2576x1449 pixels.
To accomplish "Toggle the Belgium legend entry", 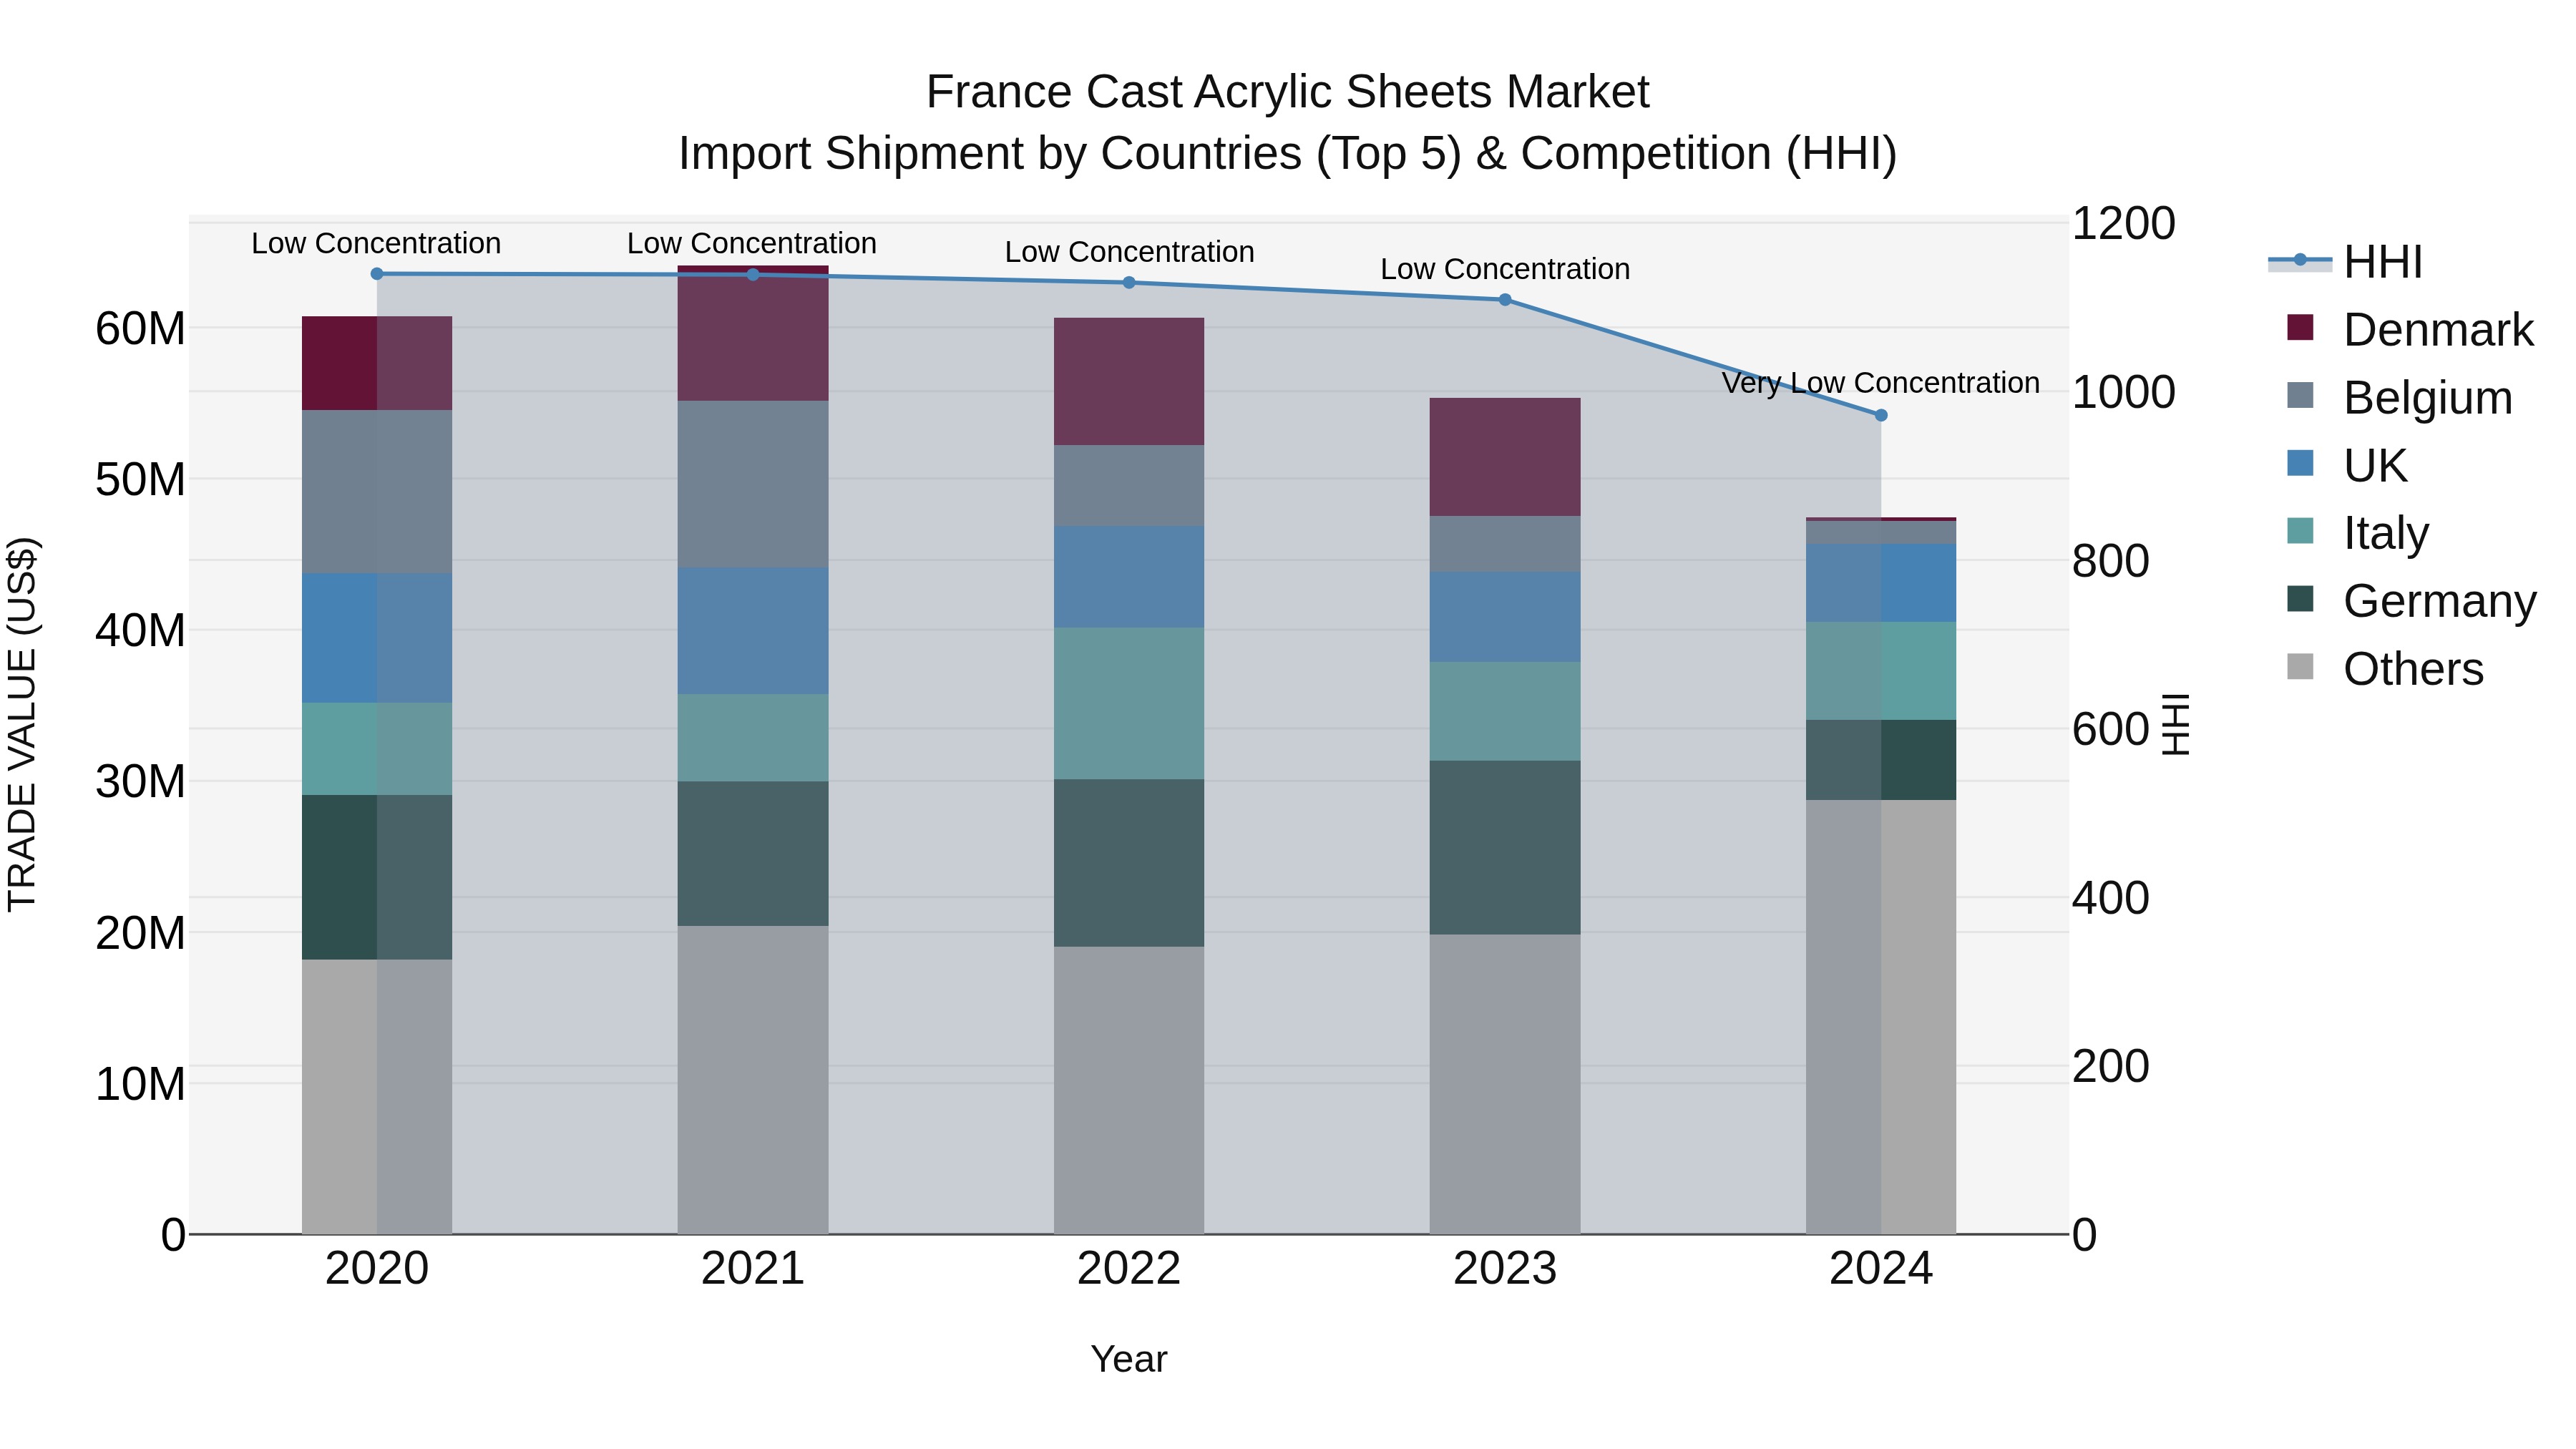I will [2399, 398].
